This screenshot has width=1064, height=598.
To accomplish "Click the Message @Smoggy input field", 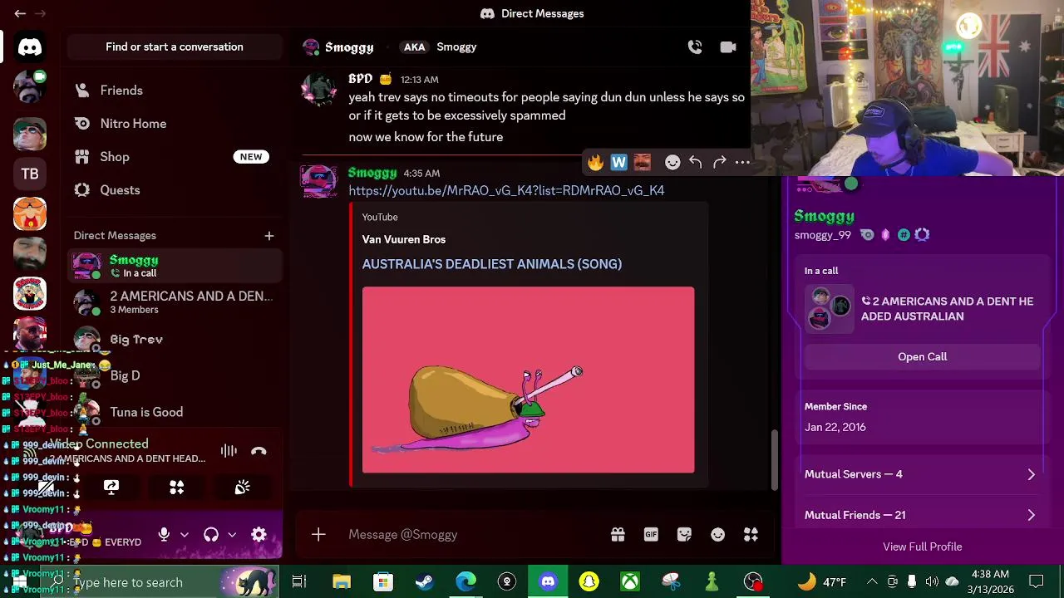I will [474, 535].
